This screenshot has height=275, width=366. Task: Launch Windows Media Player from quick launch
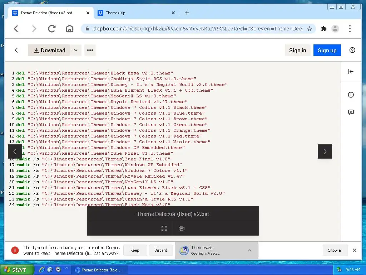click(58, 270)
